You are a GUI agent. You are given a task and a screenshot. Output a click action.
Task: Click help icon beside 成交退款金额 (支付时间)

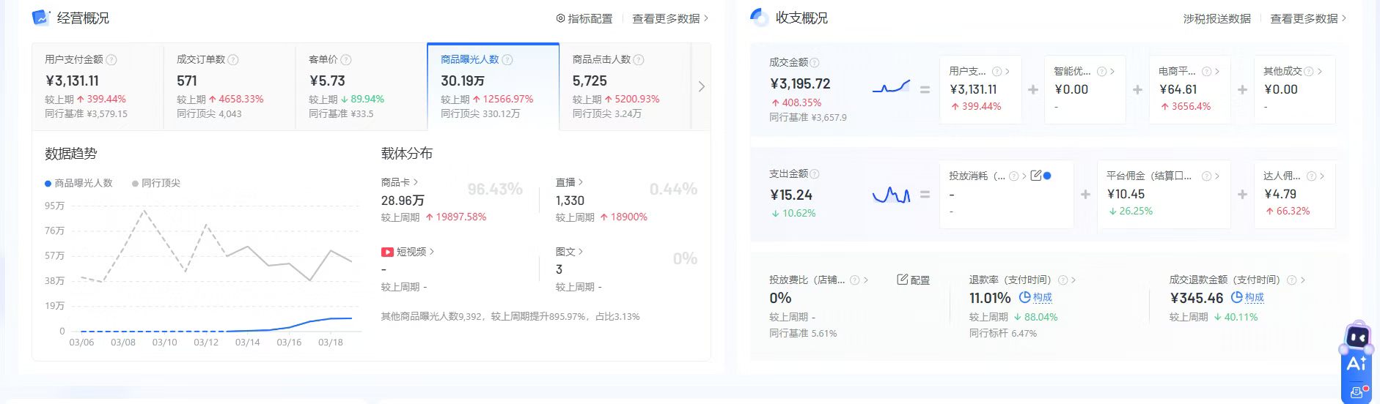(1292, 280)
